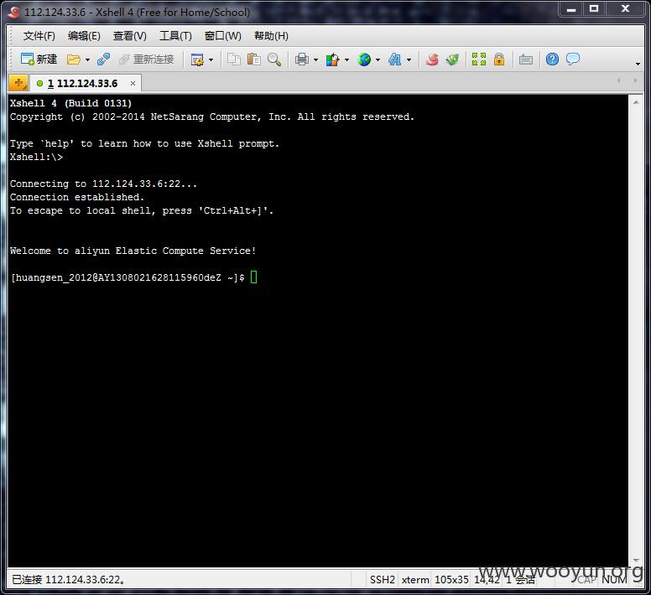Click the Print icon

click(302, 59)
